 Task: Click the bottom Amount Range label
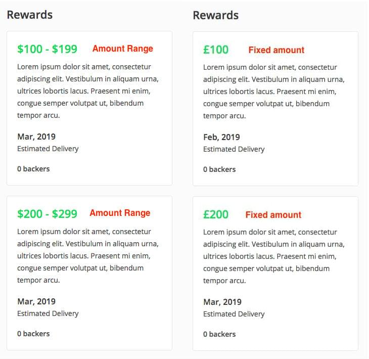pos(120,213)
